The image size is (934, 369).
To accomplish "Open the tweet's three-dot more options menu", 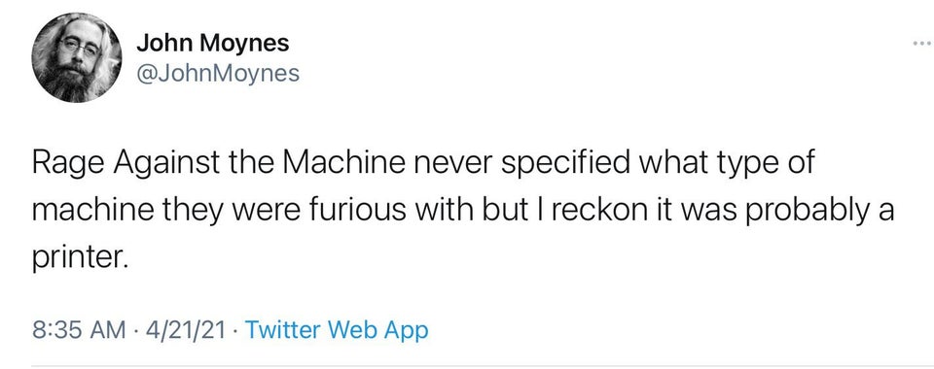I will [920, 43].
